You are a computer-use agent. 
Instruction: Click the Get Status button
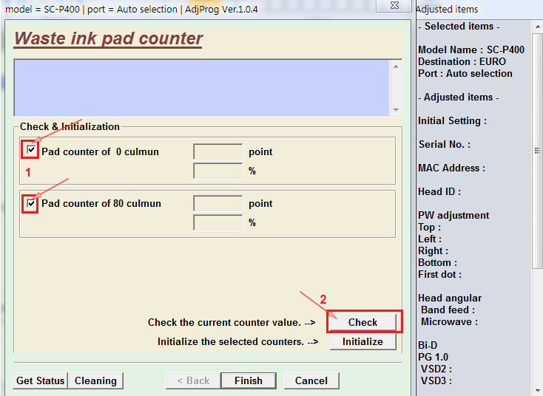[x=40, y=380]
